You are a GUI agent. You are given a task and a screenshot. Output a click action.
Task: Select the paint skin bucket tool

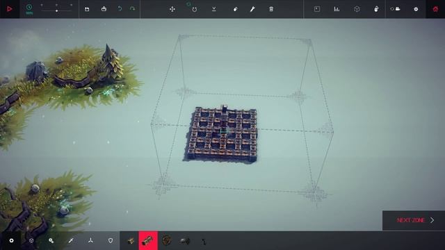coord(236,9)
